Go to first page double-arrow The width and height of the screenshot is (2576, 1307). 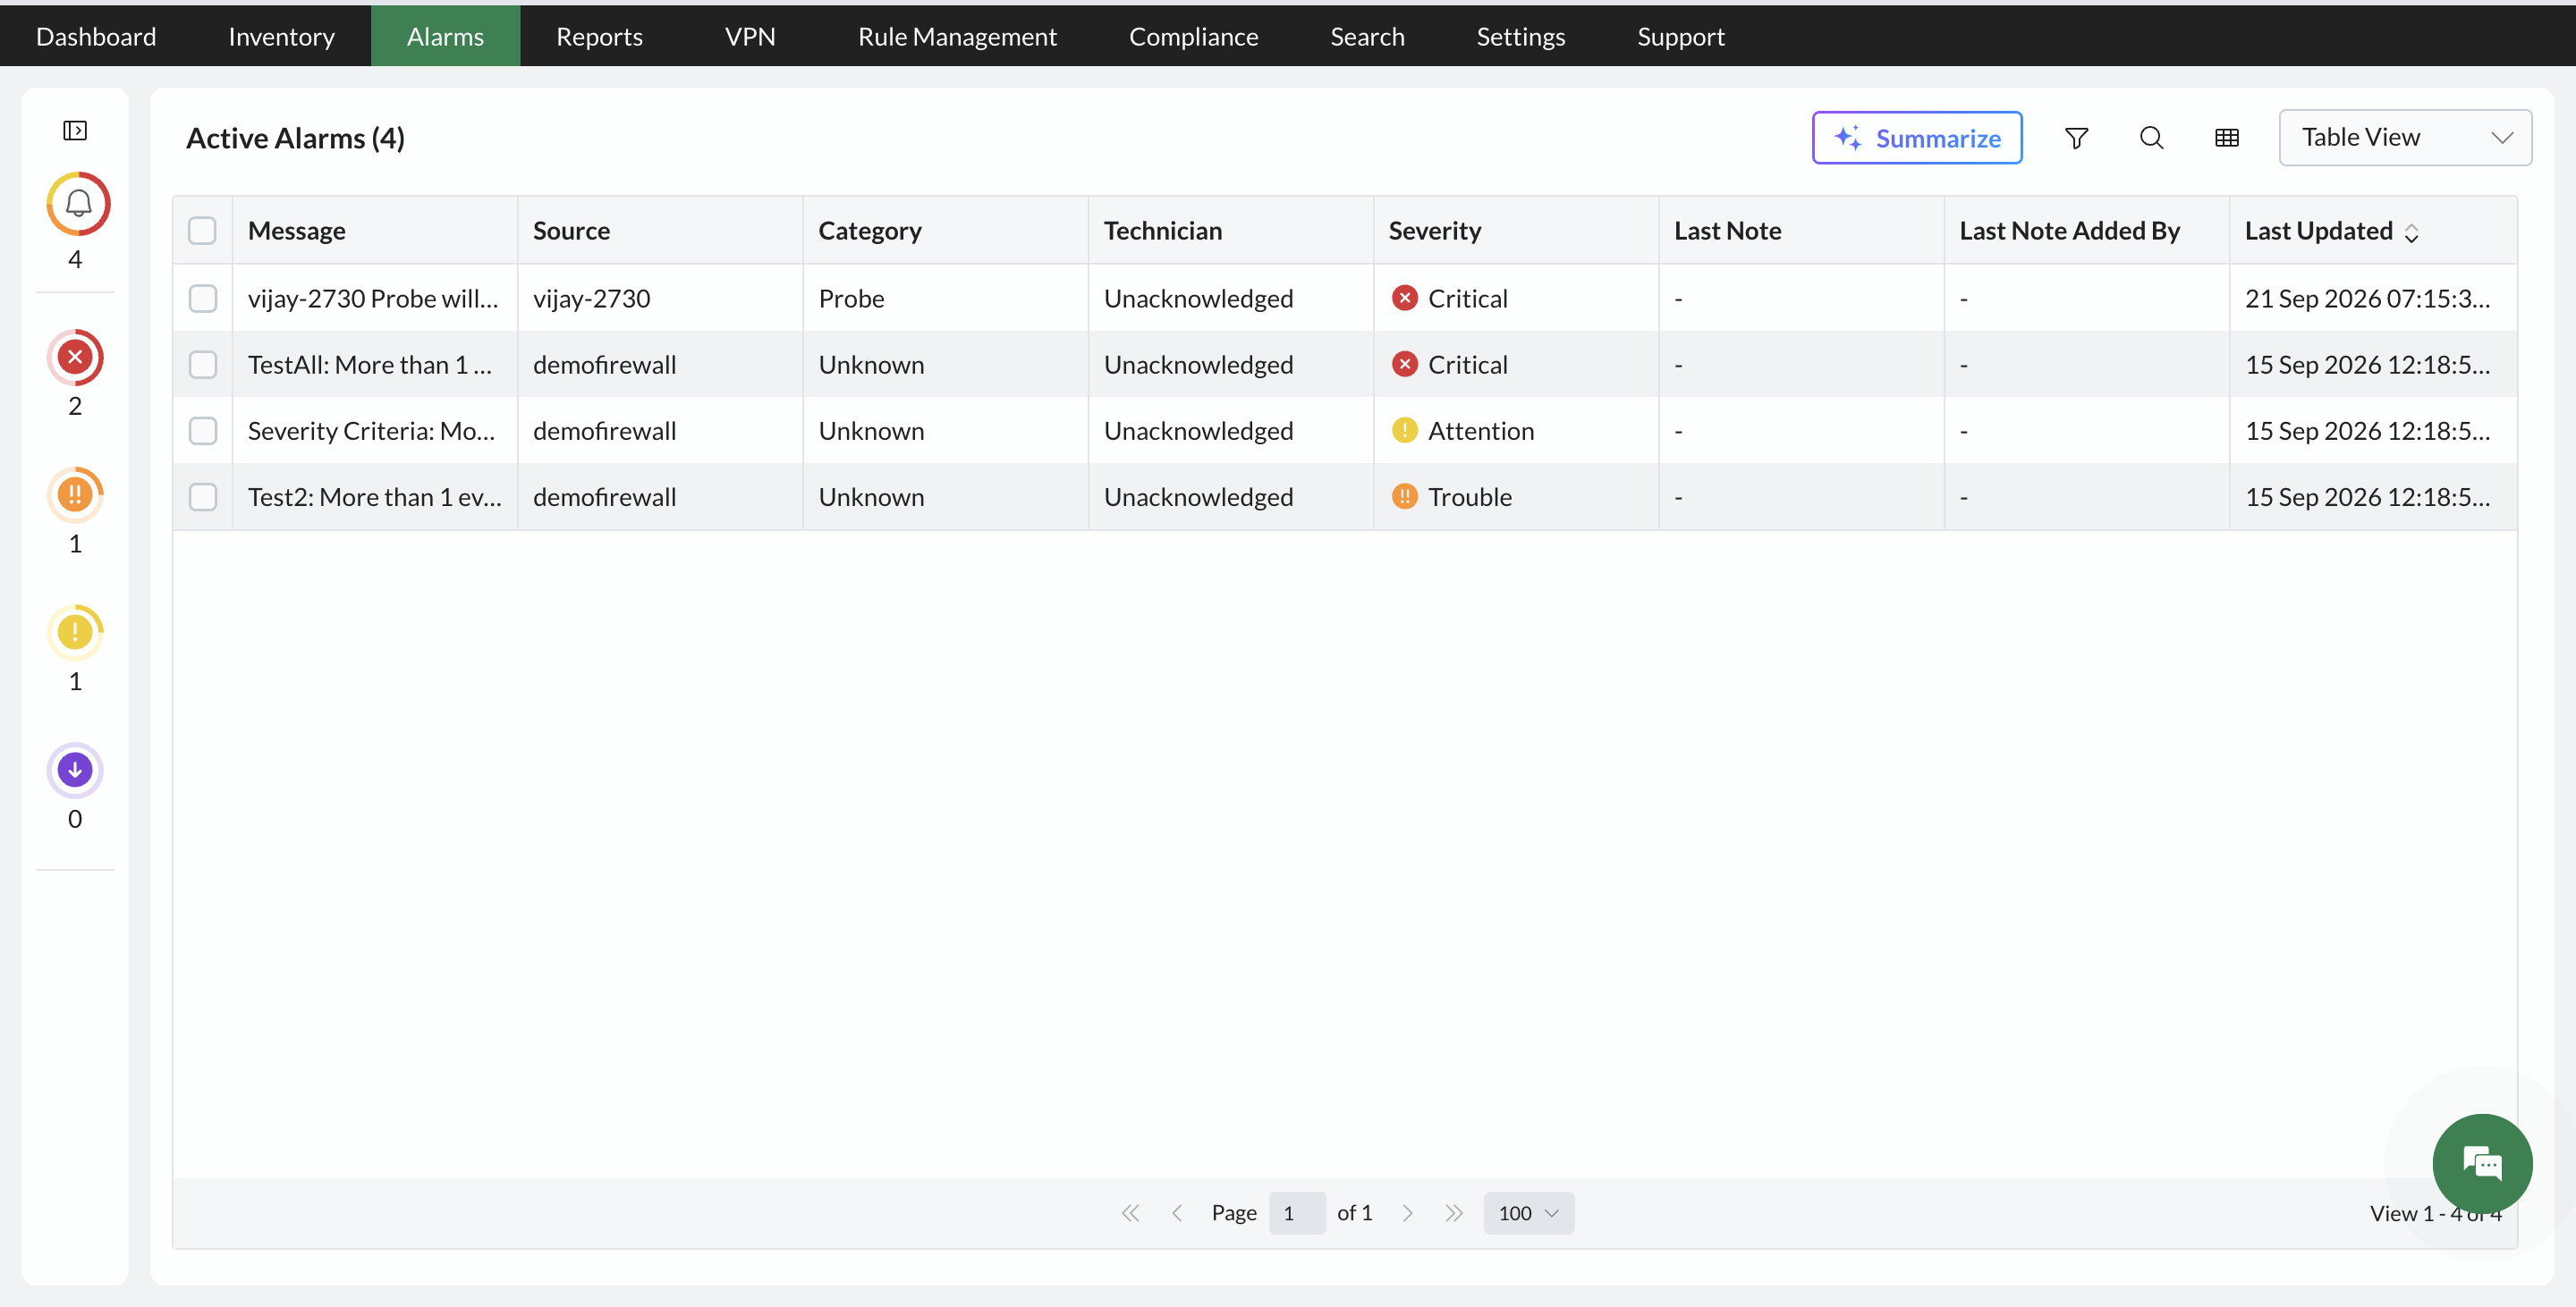point(1130,1213)
